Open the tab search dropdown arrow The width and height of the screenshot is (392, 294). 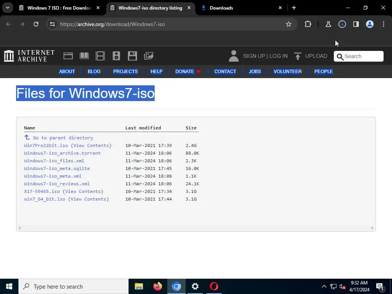[8, 8]
